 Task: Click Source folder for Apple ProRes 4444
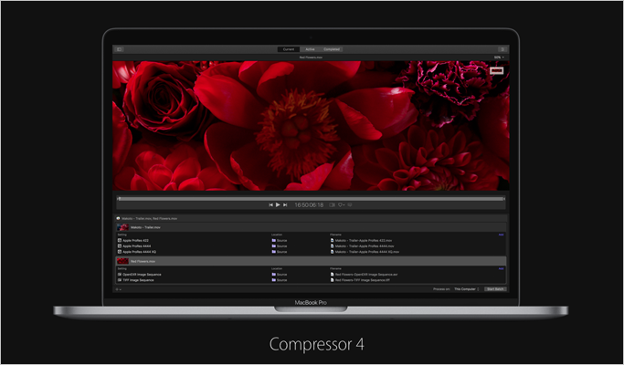tap(280, 246)
